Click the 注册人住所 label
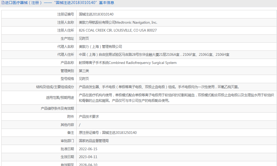Screen dimensions: 277x166 click(x=66, y=31)
